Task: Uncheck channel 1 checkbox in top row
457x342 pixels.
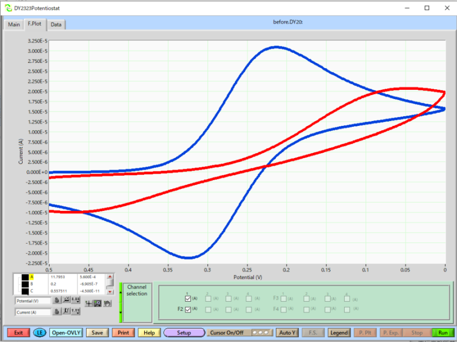Action: (x=188, y=298)
